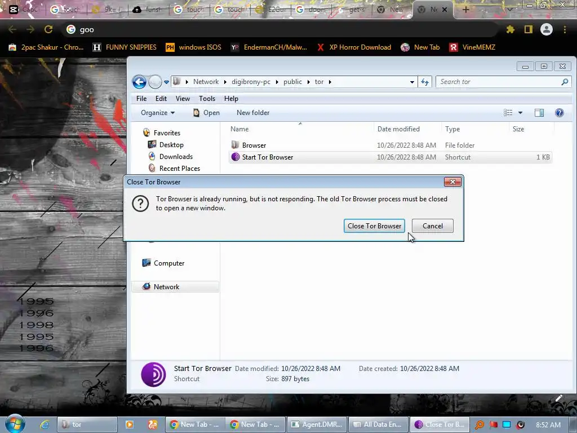577x433 pixels.
Task: Sort by Date modified column header
Action: 398,129
